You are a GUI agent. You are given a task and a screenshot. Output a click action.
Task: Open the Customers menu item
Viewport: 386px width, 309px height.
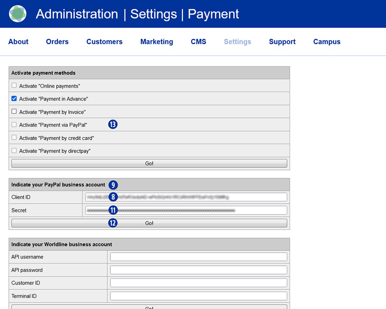pos(104,42)
